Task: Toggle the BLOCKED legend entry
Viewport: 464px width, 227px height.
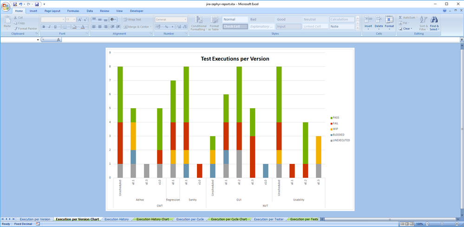Action: click(x=339, y=135)
